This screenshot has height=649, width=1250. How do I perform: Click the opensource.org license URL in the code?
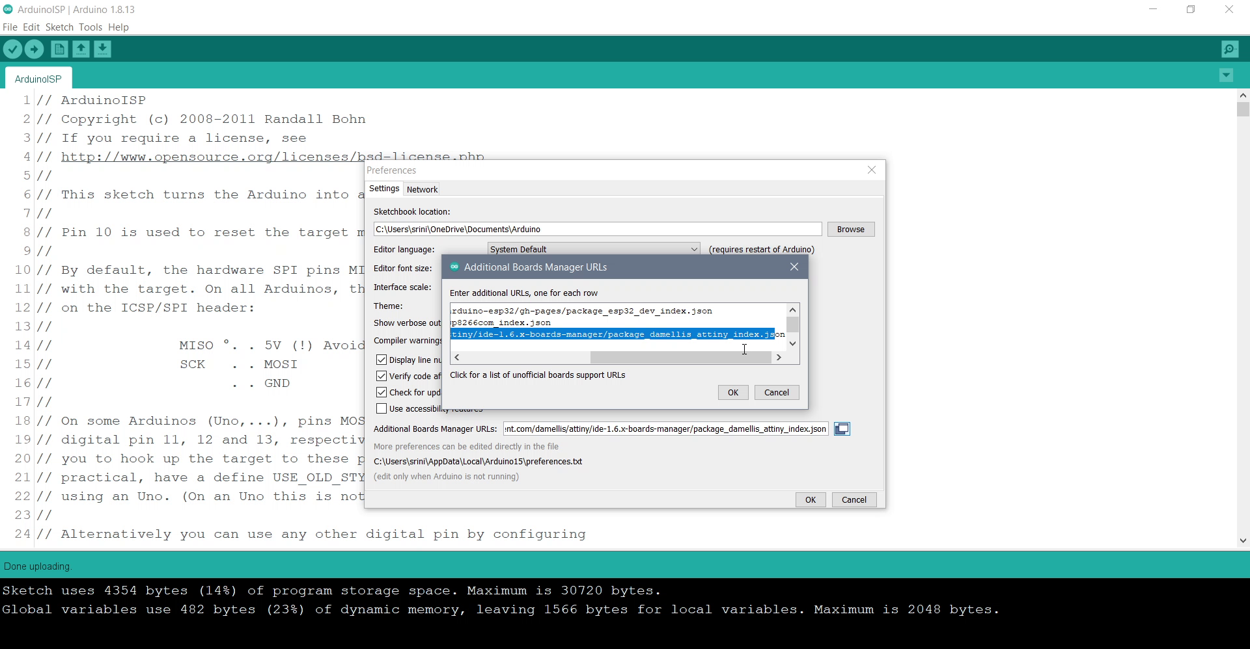click(x=273, y=157)
